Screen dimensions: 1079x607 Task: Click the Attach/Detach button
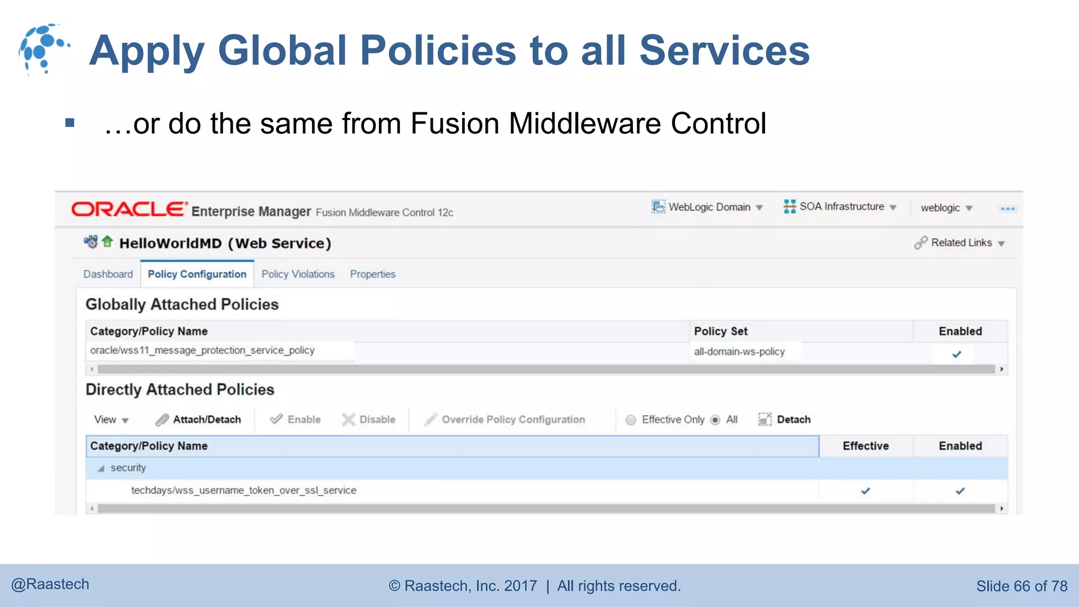tap(199, 419)
